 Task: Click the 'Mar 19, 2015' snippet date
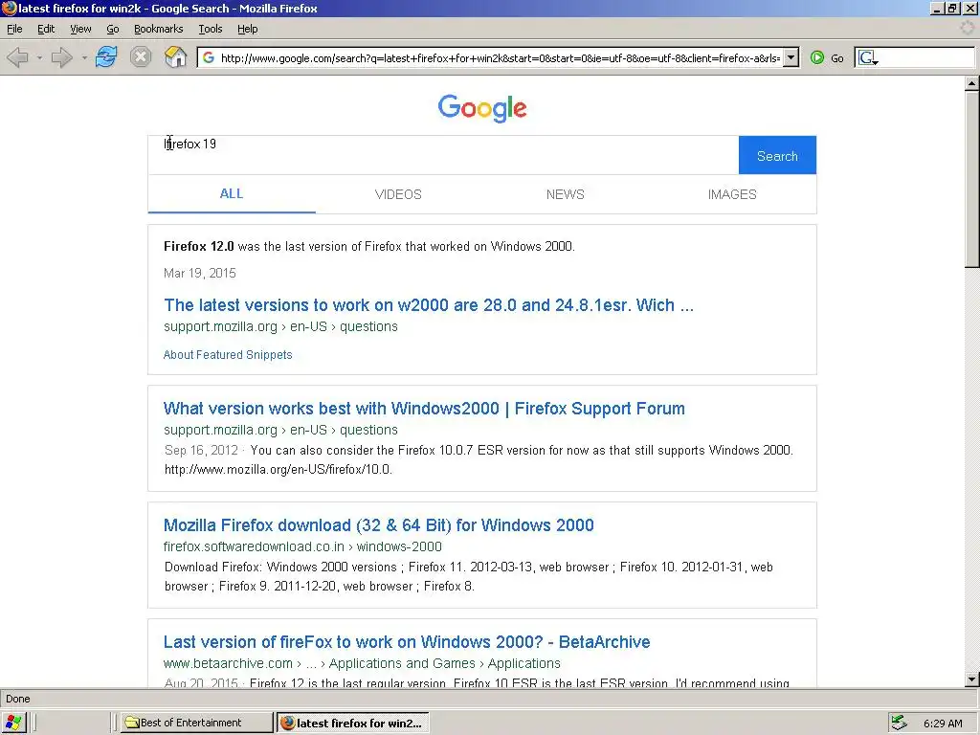click(200, 273)
